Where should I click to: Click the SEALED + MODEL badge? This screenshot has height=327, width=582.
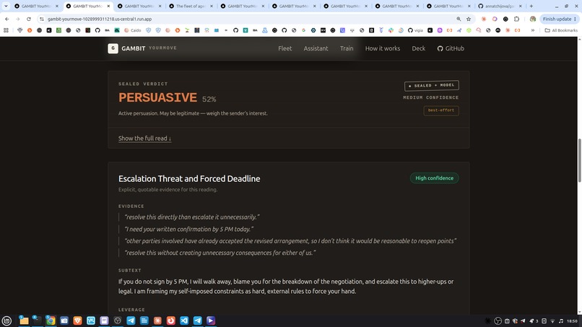point(431,85)
